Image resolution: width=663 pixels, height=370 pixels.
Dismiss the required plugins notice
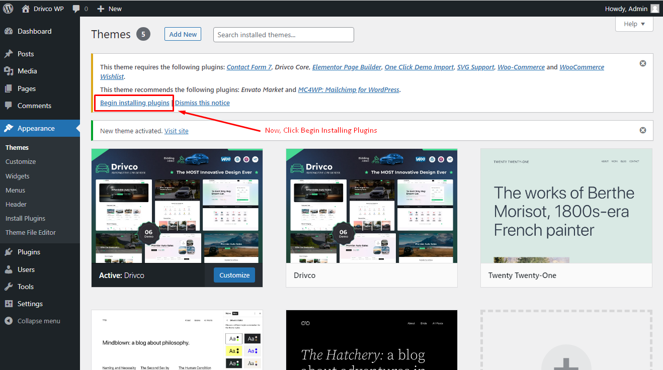(643, 63)
